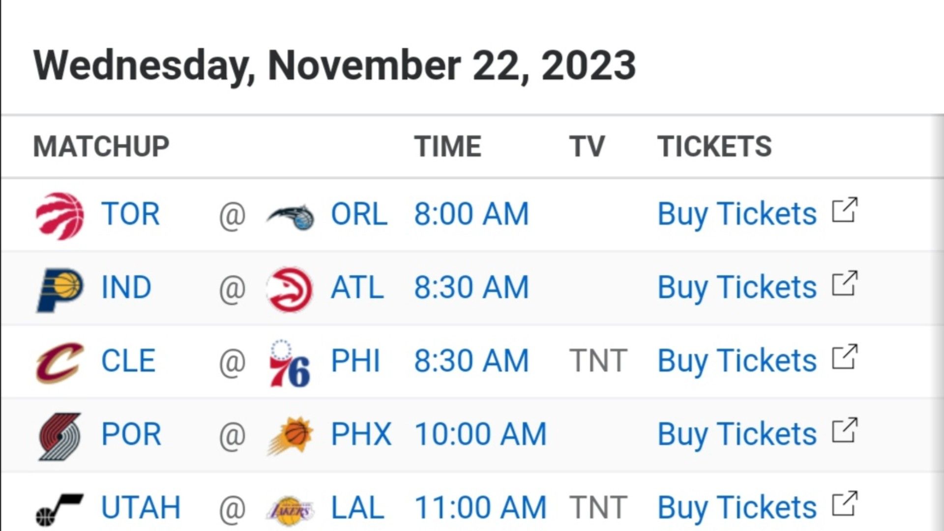Open the UTAH team link

[x=141, y=508]
